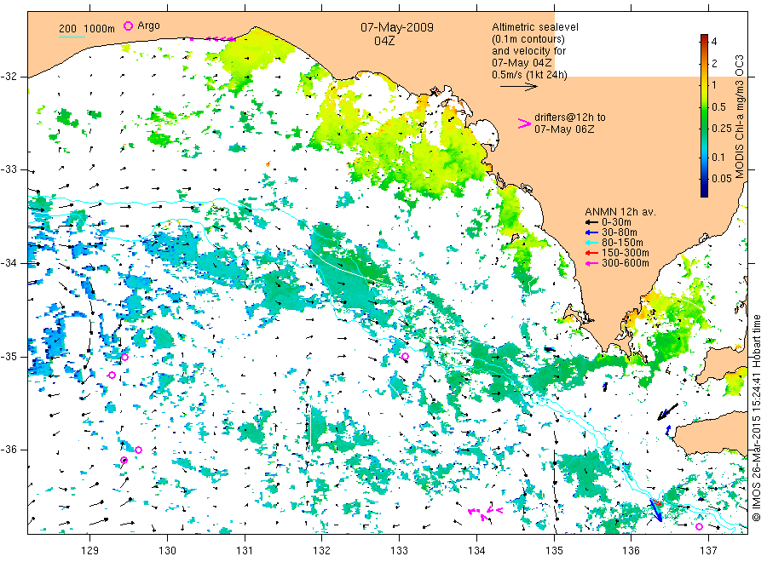Click the black 0-30m arrow legend symbol
Image resolution: width=767 pixels, height=562 pixels.
591,222
